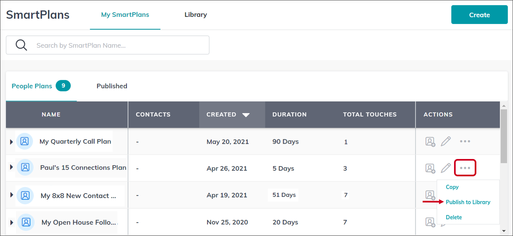
Task: Click the person icon beside My Open House Follo...
Action: coord(26,222)
